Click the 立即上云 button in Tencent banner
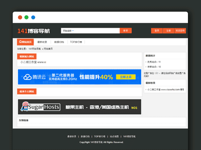 [126, 77]
